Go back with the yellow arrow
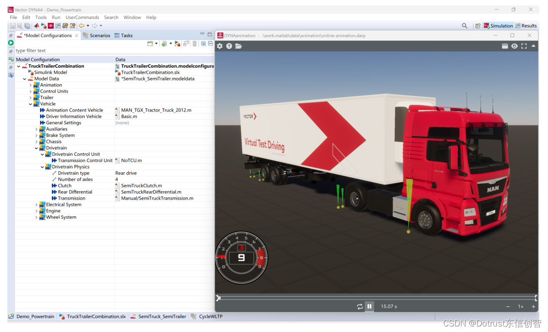 (x=81, y=26)
